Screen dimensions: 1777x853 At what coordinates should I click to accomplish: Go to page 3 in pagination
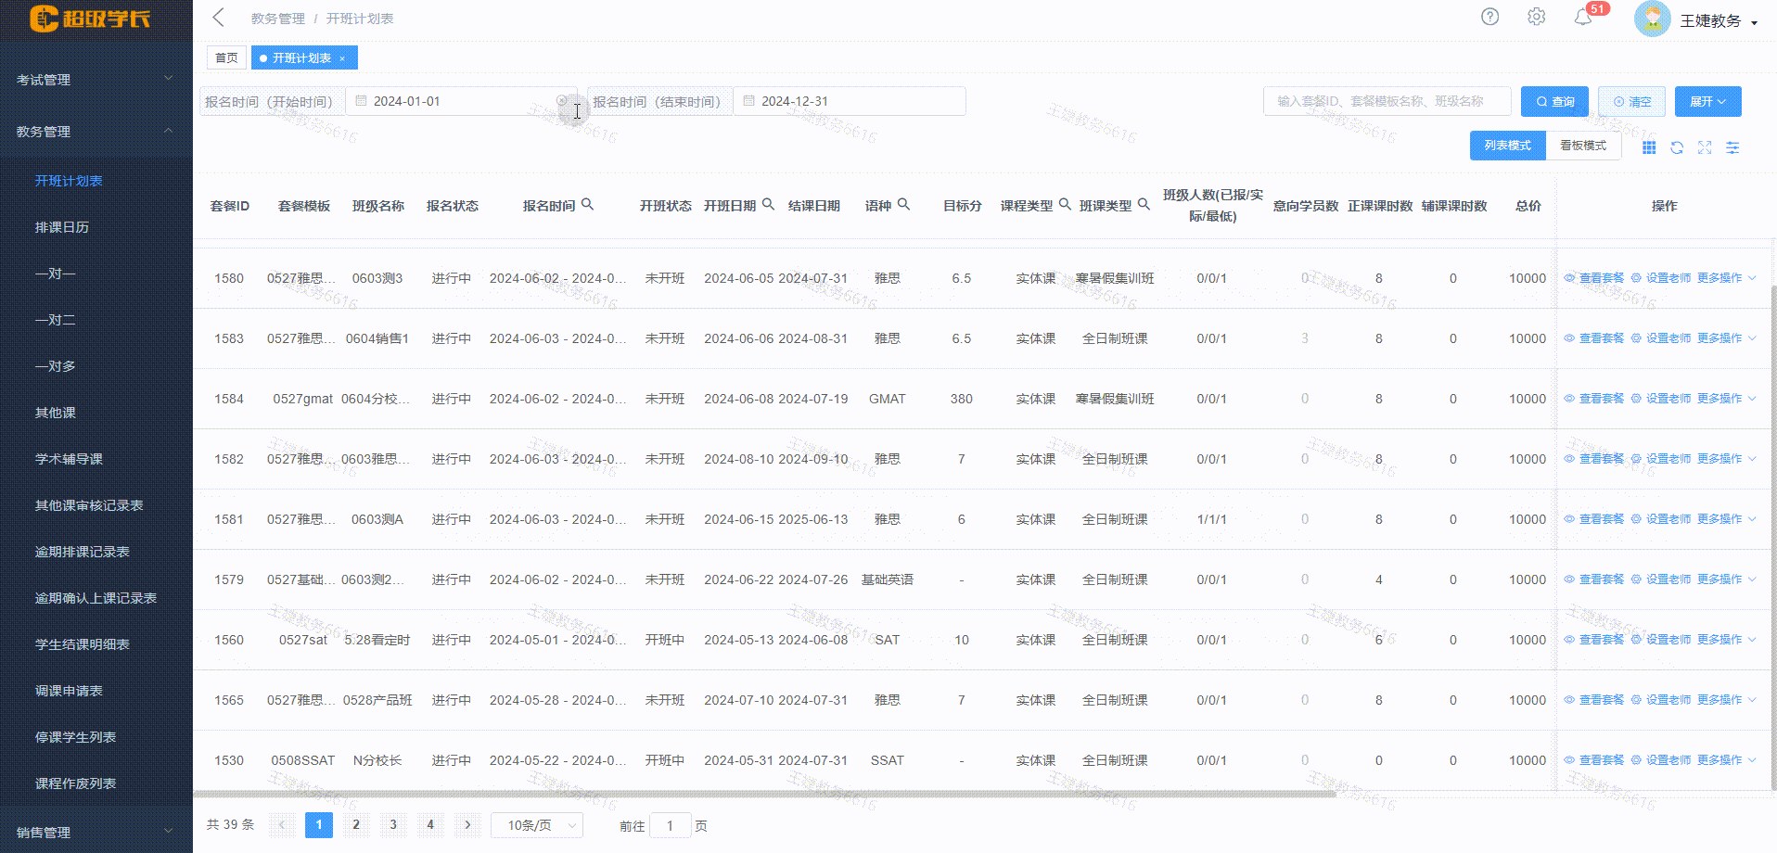[392, 823]
